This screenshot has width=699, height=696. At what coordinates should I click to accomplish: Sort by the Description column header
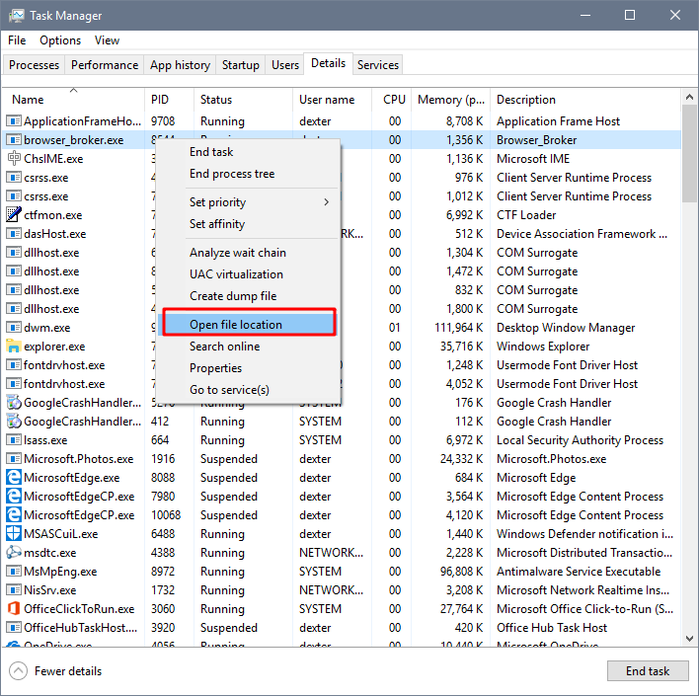[x=585, y=100]
